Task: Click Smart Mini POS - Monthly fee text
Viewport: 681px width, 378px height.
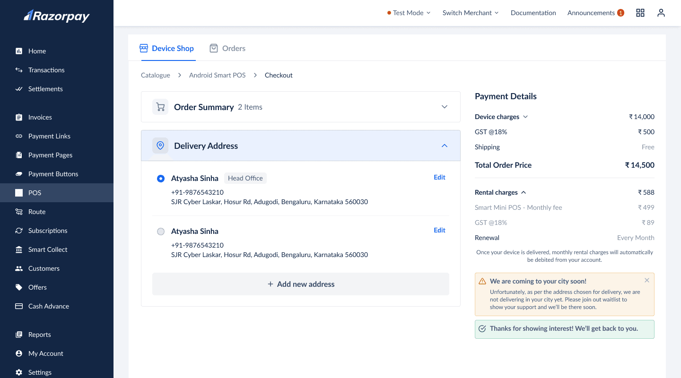Action: pyautogui.click(x=518, y=207)
